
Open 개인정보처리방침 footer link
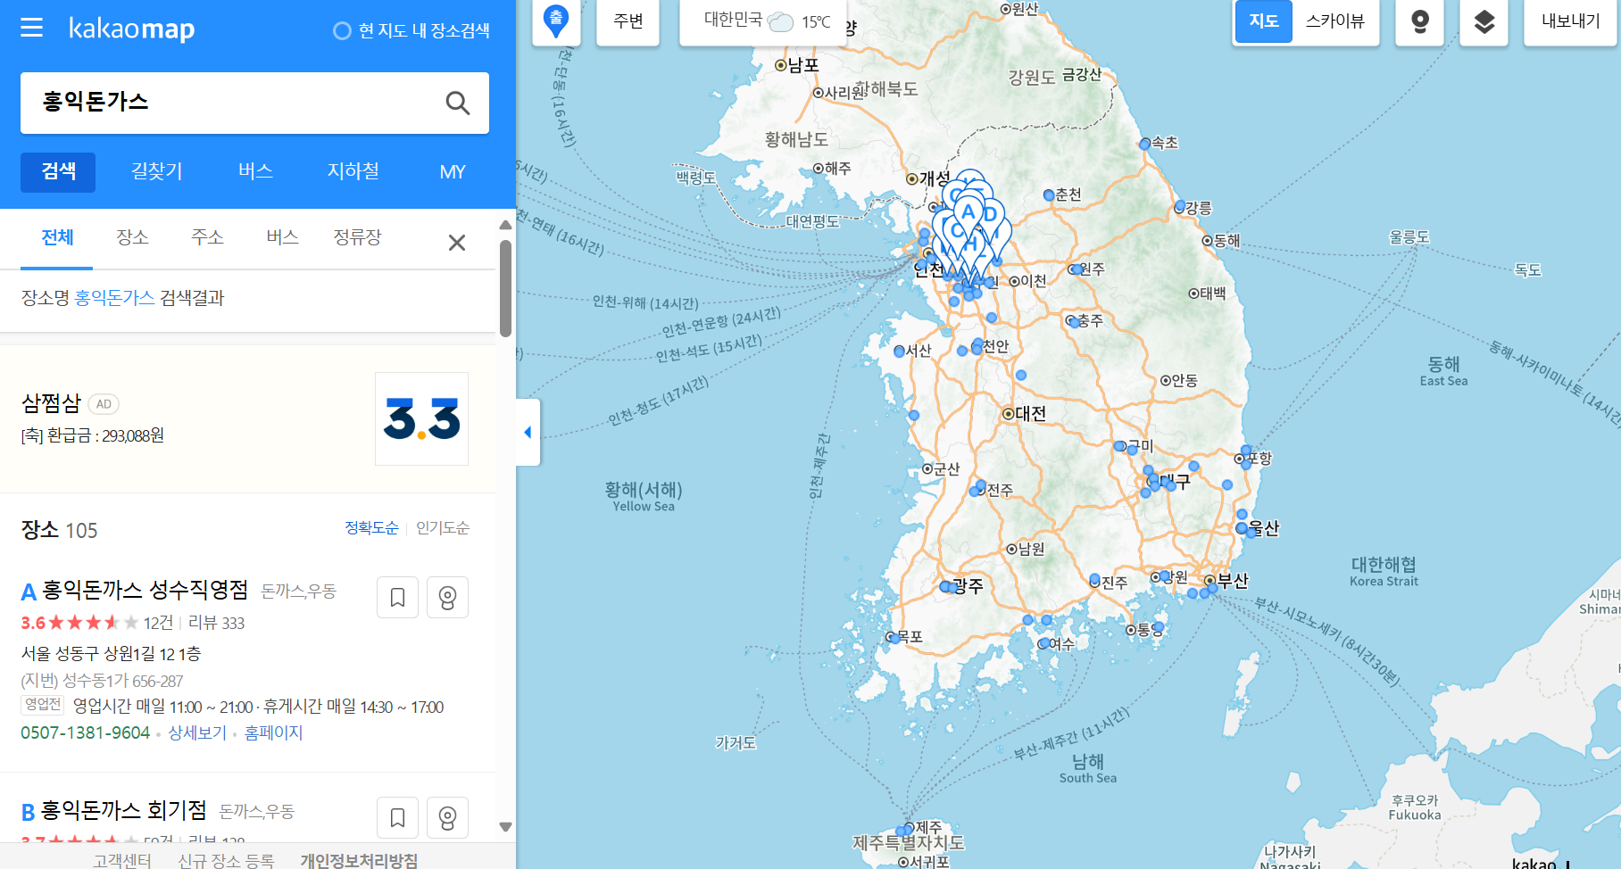359,860
